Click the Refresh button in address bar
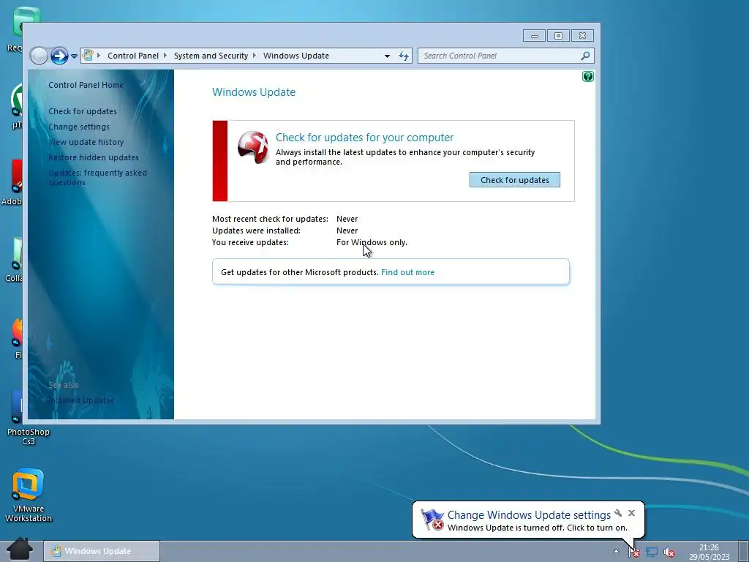This screenshot has height=562, width=749. click(x=404, y=56)
